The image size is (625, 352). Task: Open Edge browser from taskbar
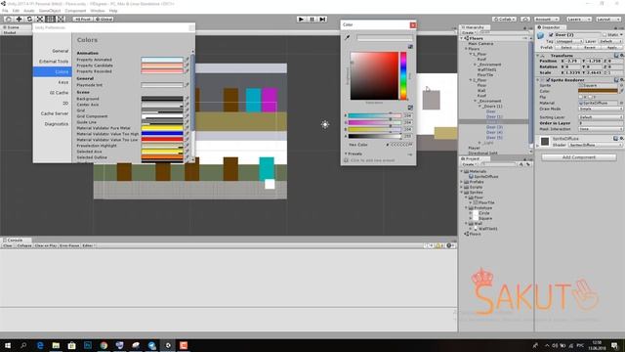coord(40,345)
